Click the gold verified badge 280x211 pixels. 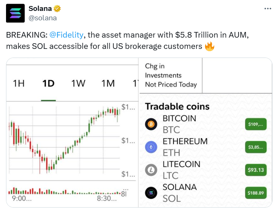click(58, 9)
